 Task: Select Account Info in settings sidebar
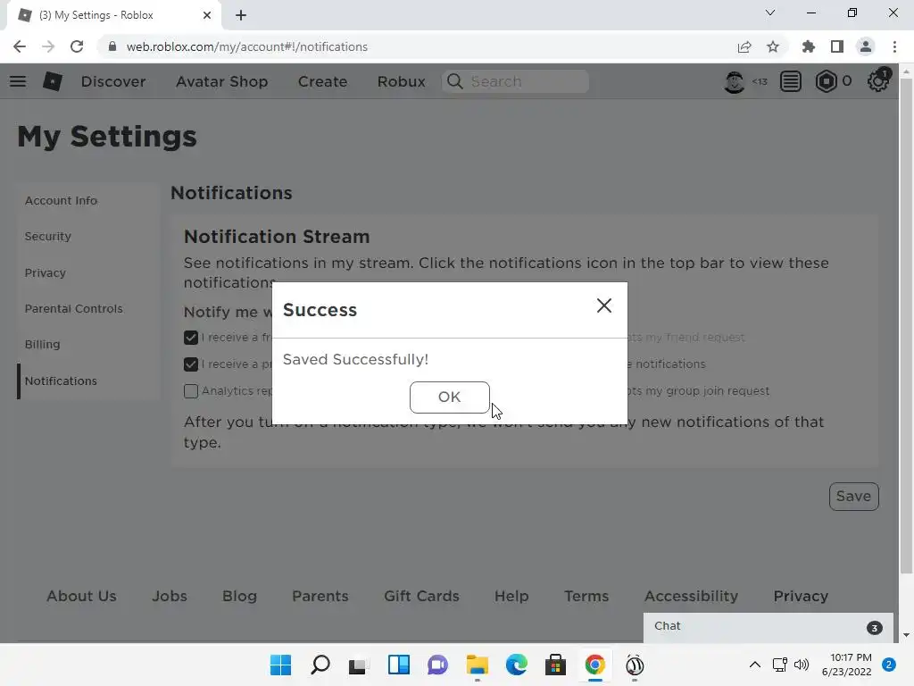click(x=62, y=201)
